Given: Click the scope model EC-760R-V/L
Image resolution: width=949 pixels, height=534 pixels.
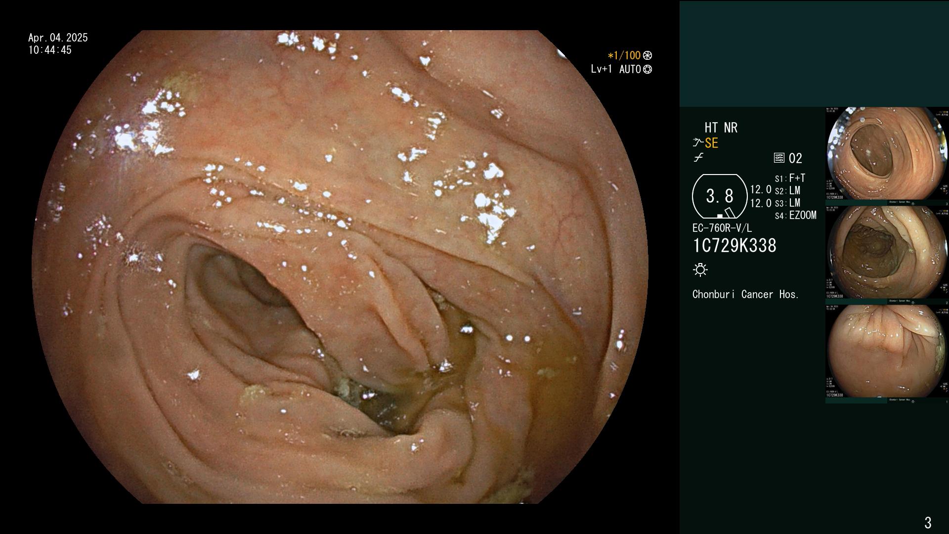Looking at the screenshot, I should tap(722, 228).
